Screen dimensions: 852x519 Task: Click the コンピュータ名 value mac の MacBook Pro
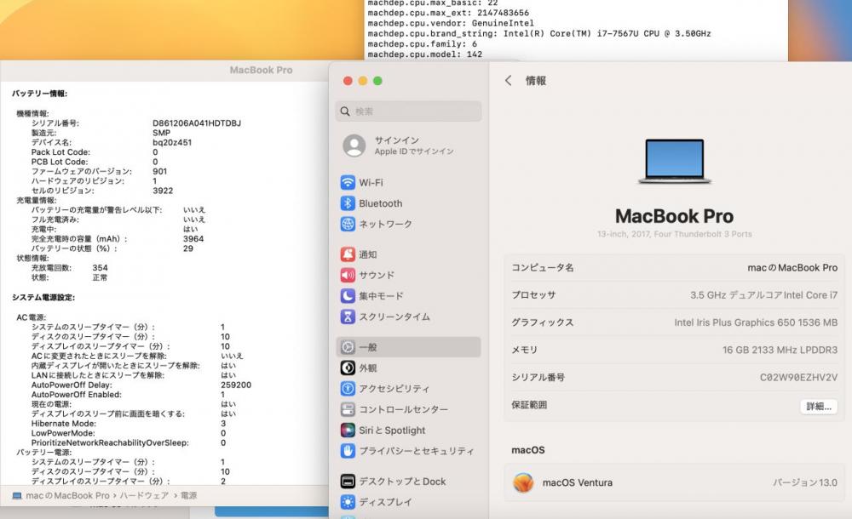792,268
